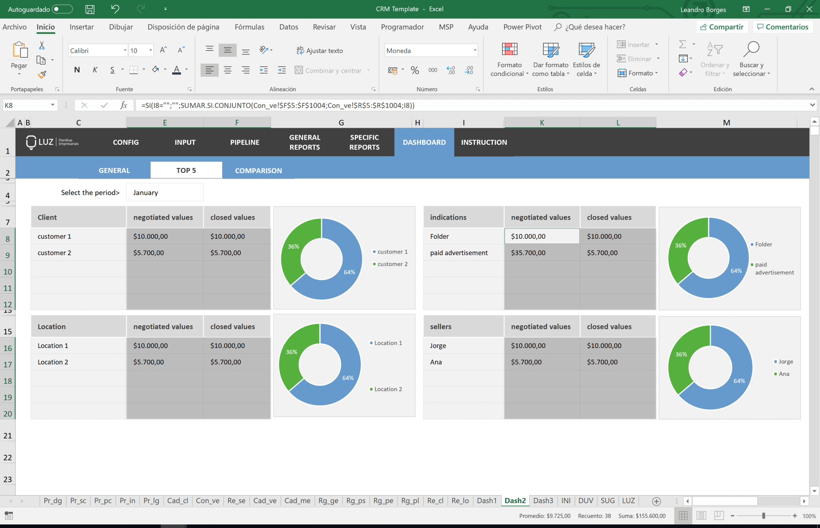Open the Calibri font dropdown
The image size is (820, 528).
pos(125,50)
